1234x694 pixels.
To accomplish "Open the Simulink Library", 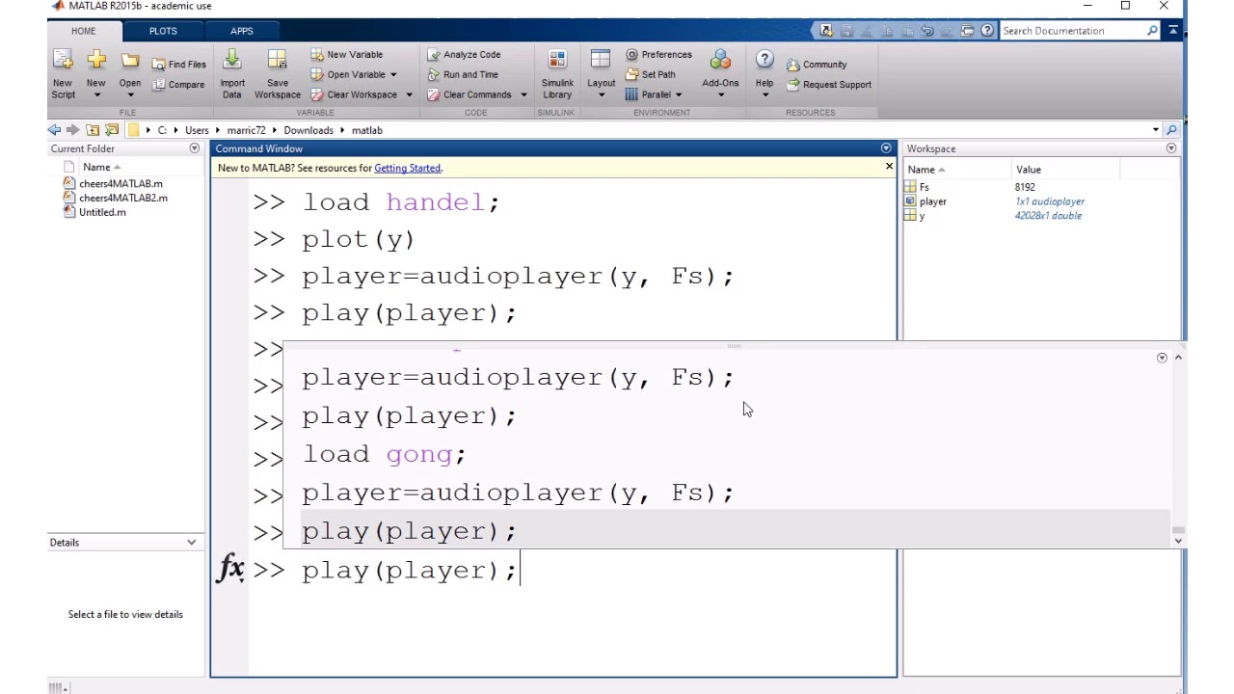I will 557,73.
